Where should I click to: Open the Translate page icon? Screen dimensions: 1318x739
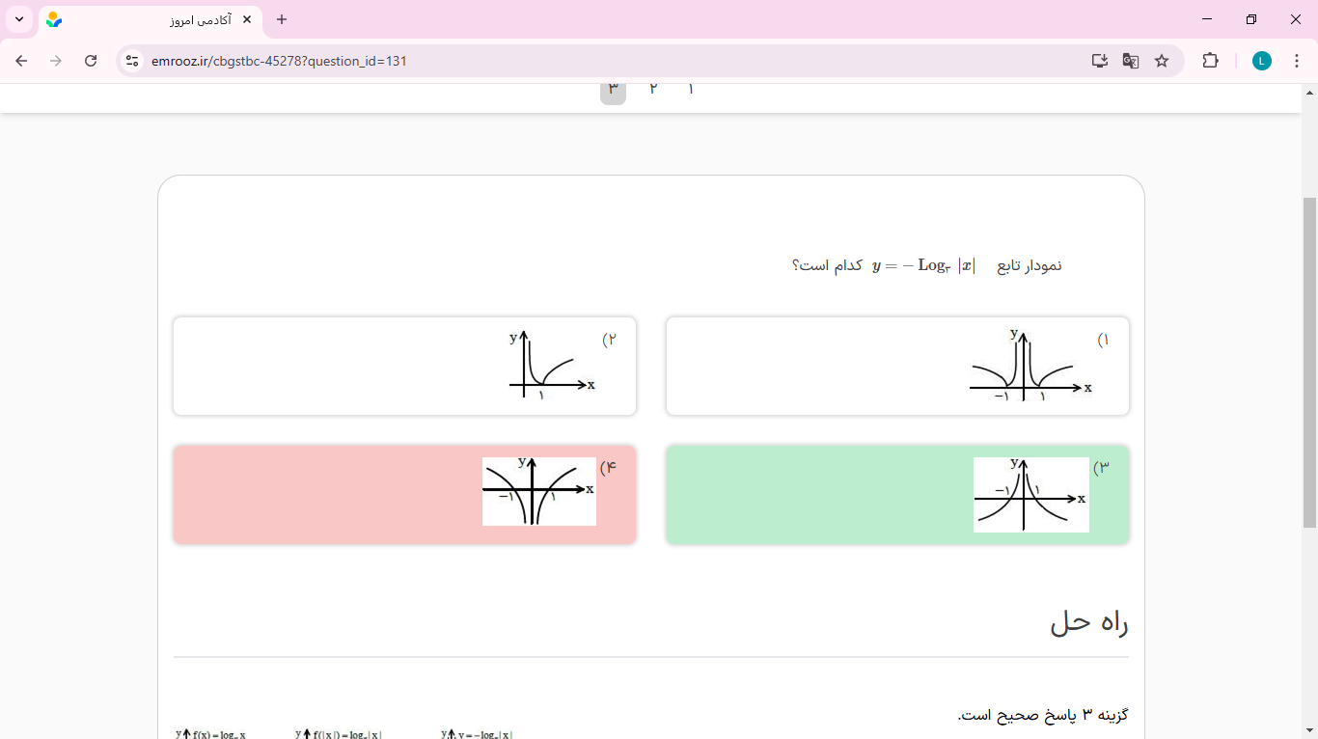click(x=1130, y=61)
